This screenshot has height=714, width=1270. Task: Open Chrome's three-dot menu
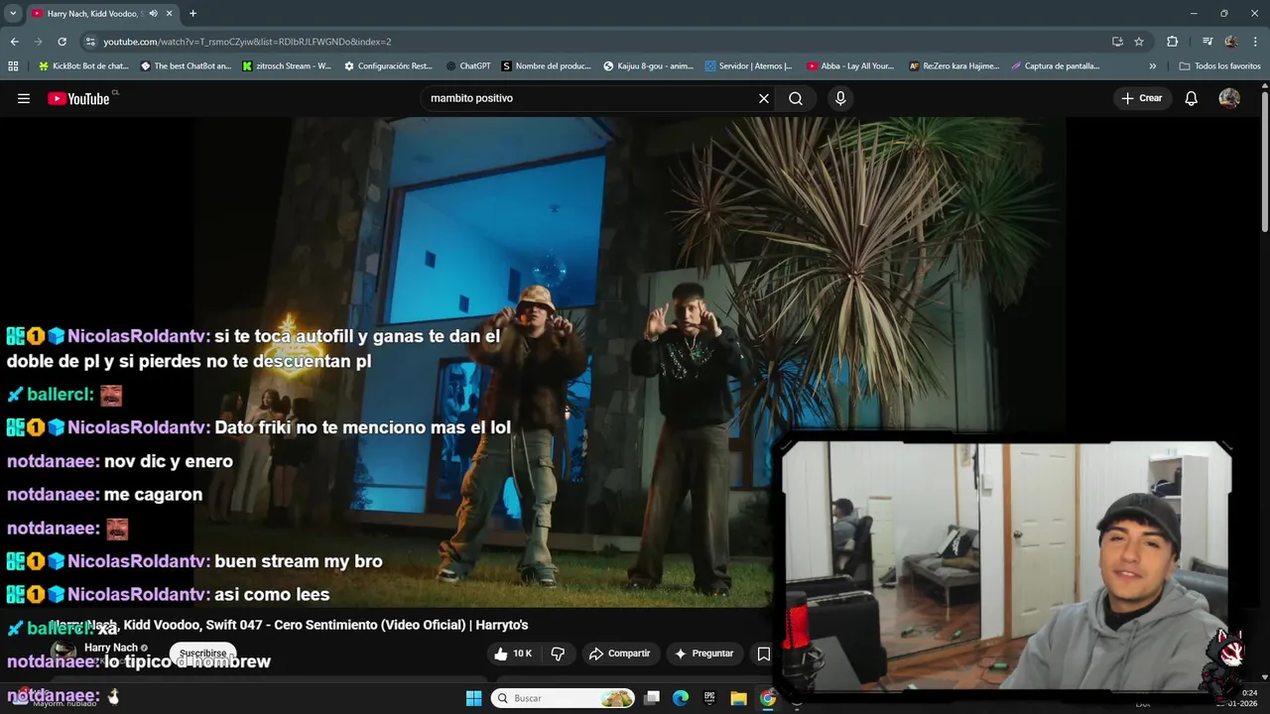pyautogui.click(x=1256, y=42)
